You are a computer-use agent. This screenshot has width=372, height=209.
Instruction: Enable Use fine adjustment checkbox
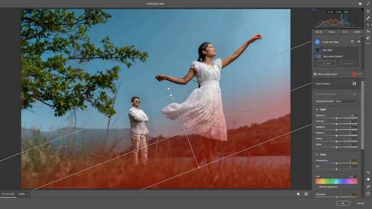click(317, 187)
